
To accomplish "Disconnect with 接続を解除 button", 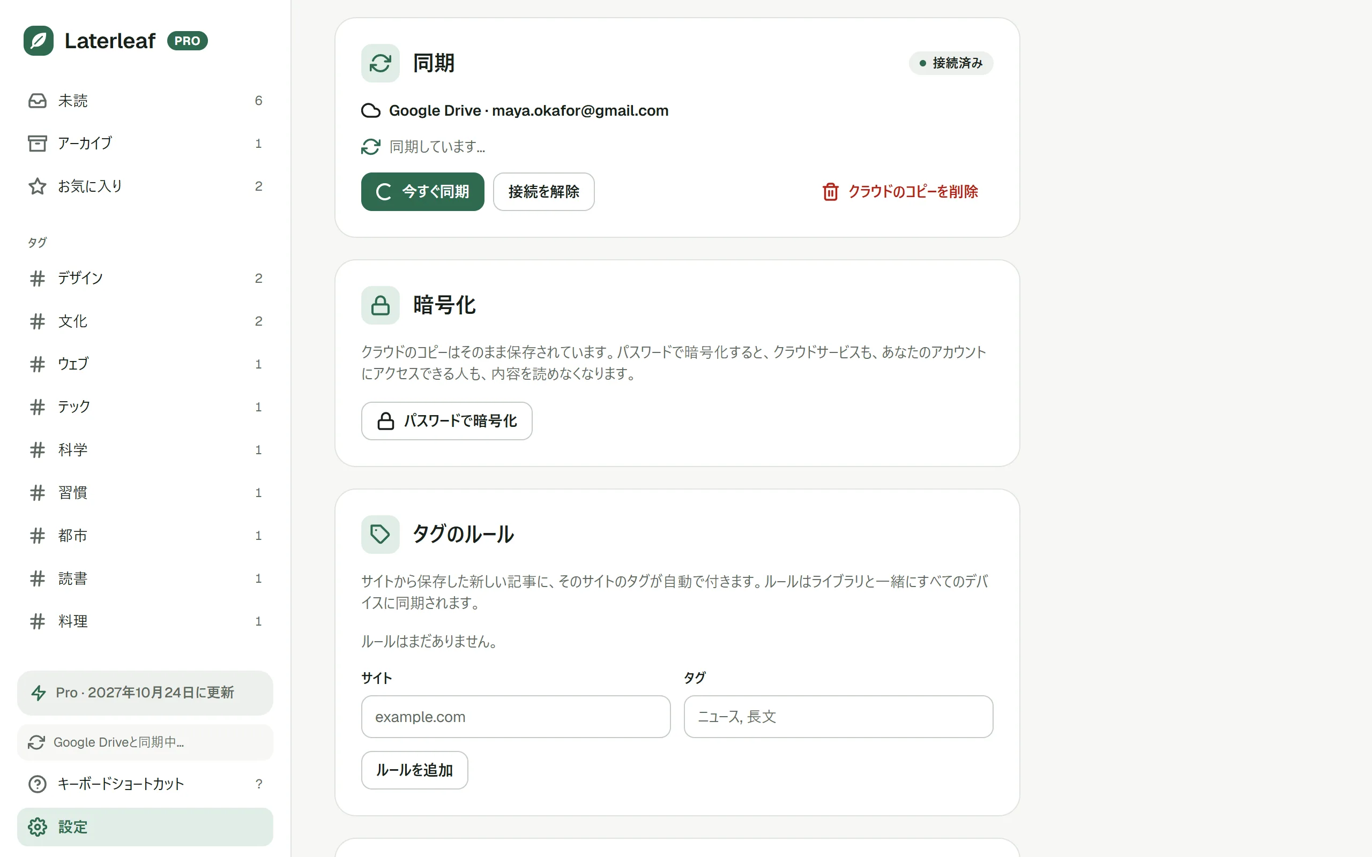I will (543, 192).
